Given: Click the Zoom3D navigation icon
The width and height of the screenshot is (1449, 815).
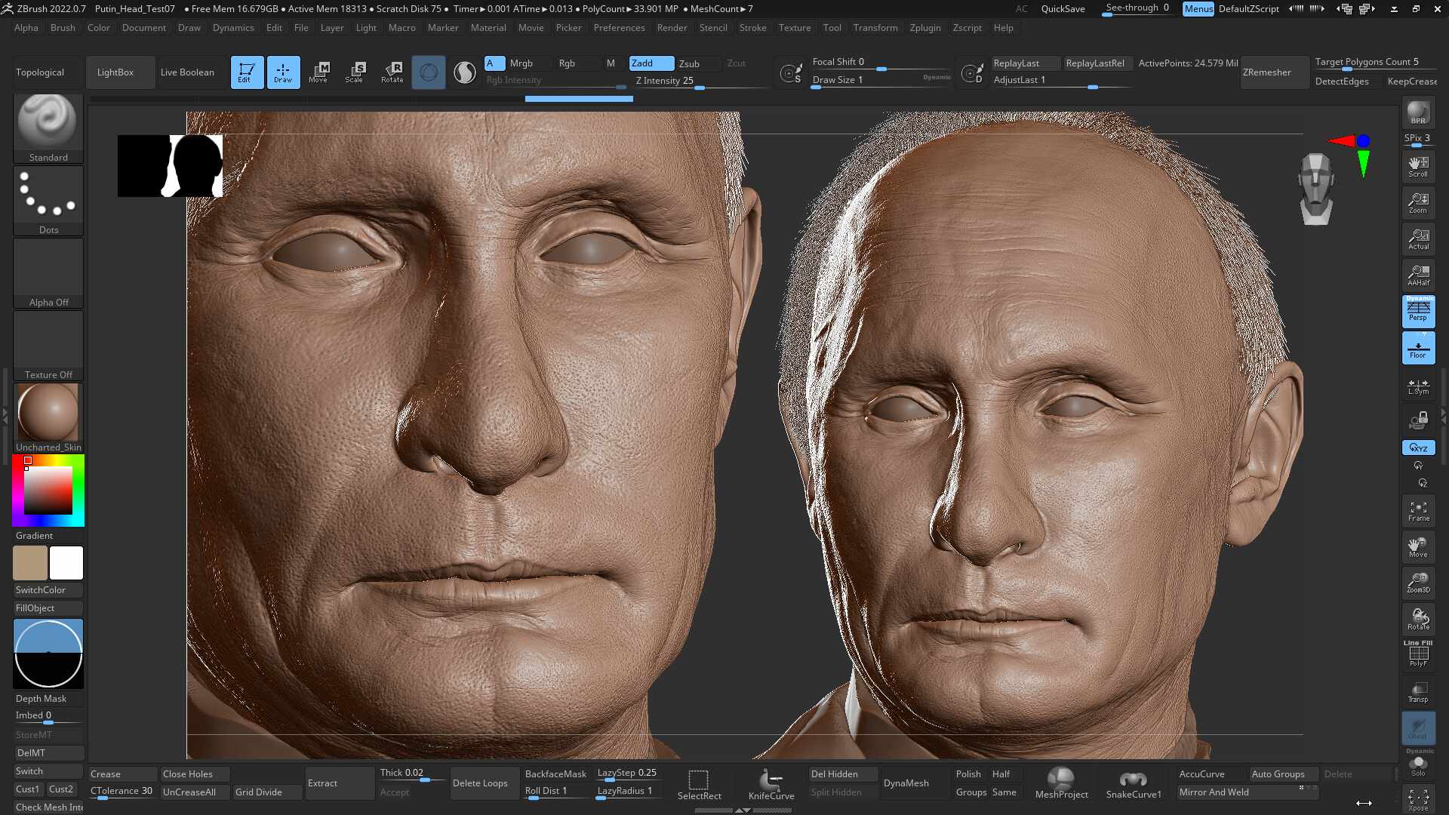Looking at the screenshot, I should (1418, 582).
